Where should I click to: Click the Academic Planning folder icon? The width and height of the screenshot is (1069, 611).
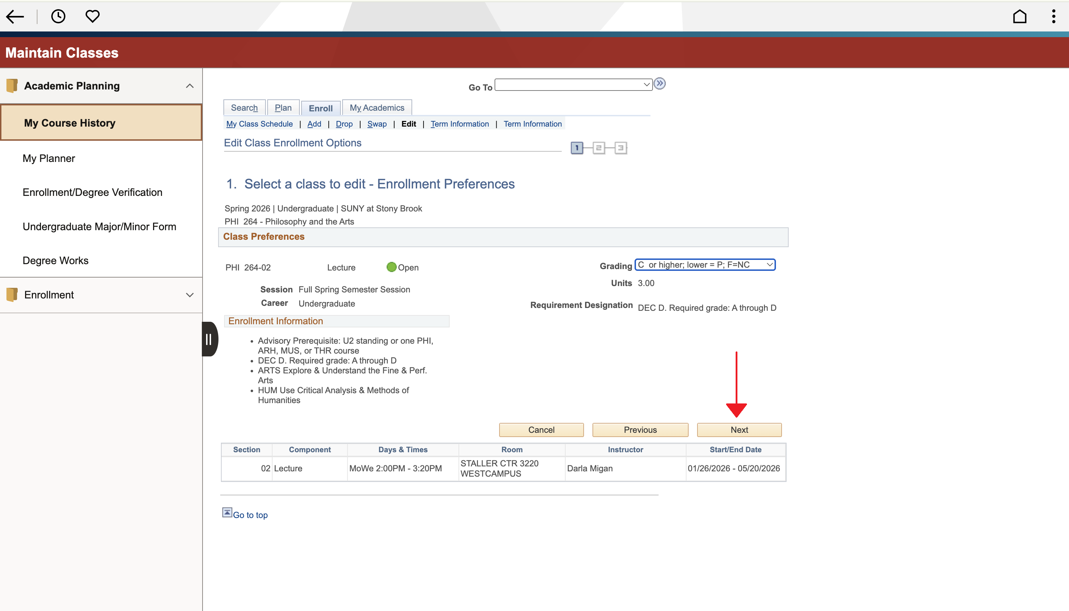click(12, 86)
